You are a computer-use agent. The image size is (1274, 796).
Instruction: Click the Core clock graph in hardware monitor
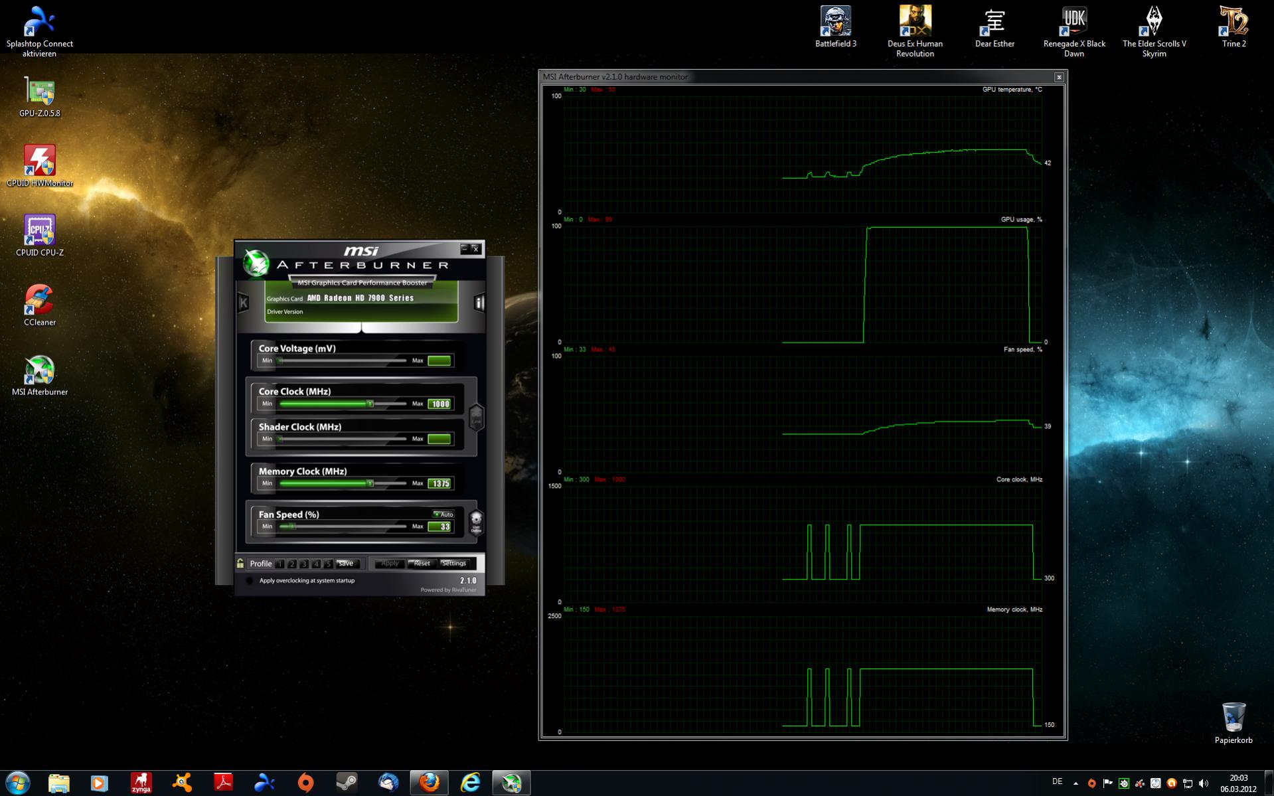coord(803,544)
